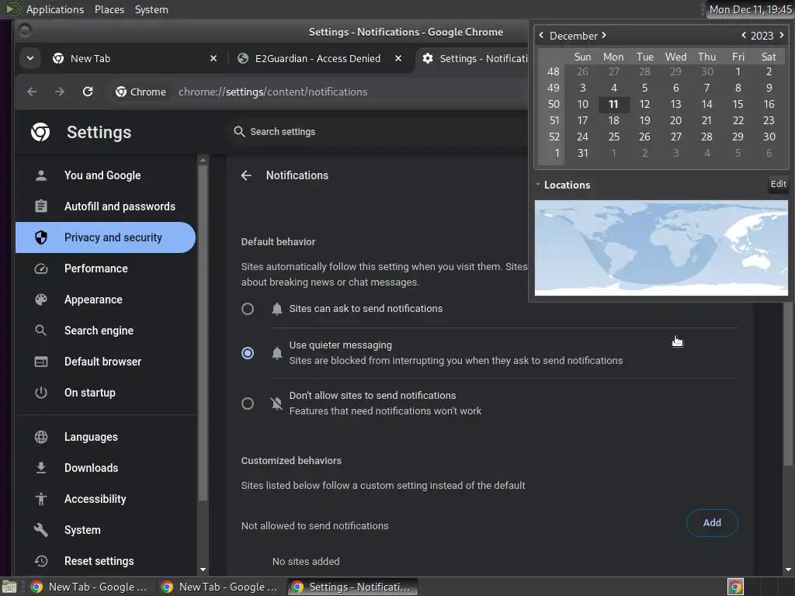Go to previous year before 2023
Screen dimensions: 795x596
(x=743, y=36)
